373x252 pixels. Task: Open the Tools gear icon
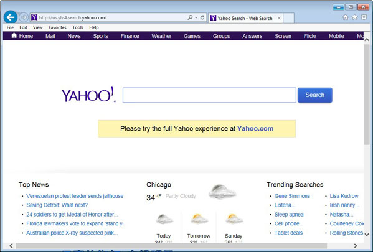click(x=364, y=17)
